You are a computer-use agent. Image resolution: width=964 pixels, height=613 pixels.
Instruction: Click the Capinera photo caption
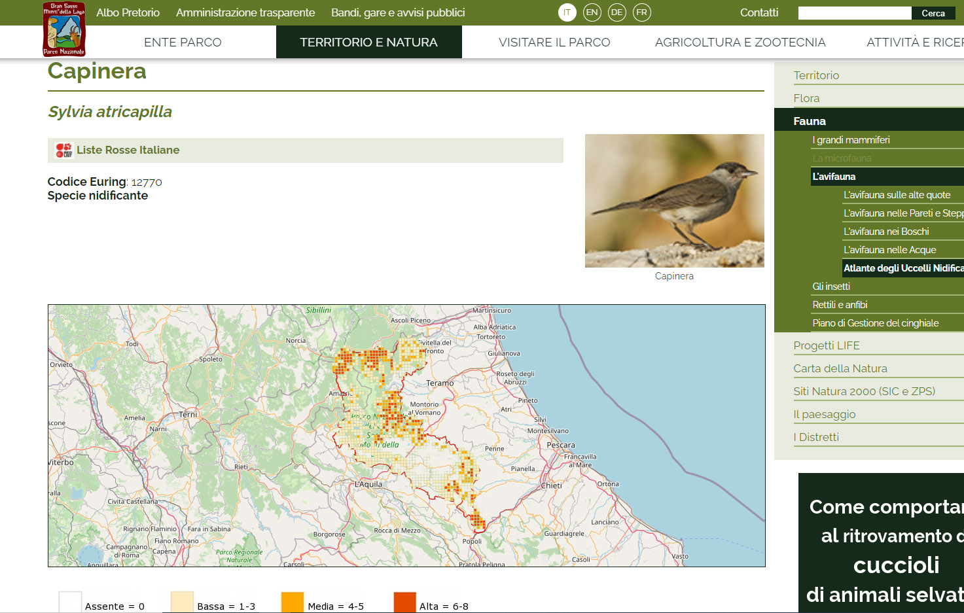[674, 276]
